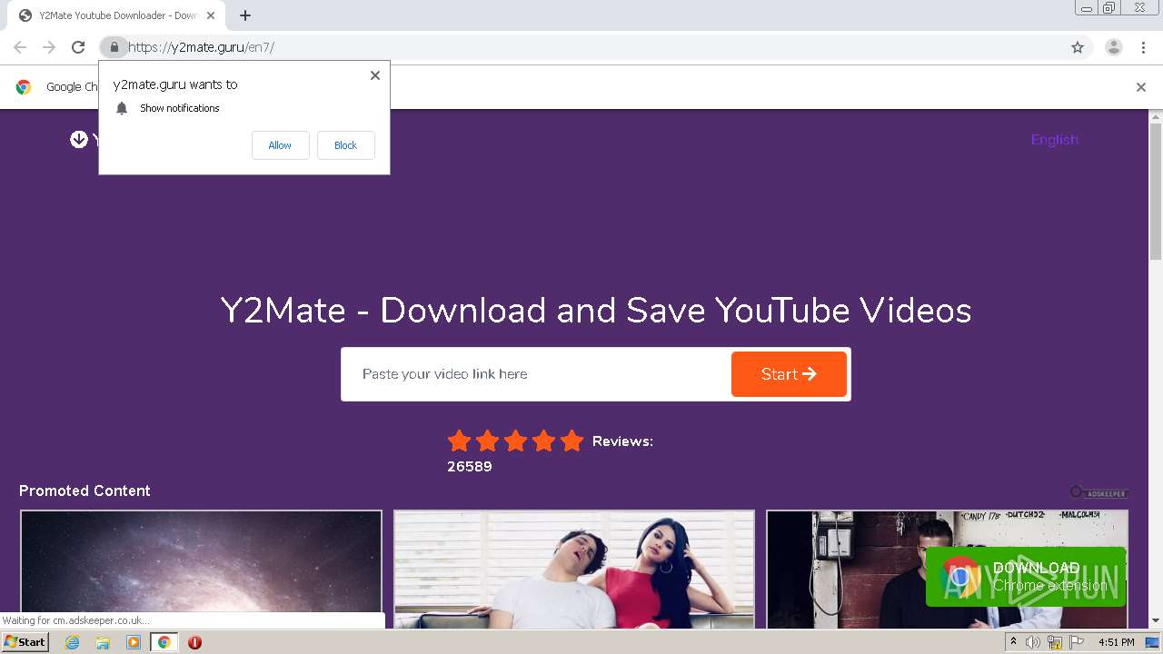Click the address bar URL y2mate.guru/en7/
The width and height of the screenshot is (1163, 654).
pyautogui.click(x=201, y=47)
